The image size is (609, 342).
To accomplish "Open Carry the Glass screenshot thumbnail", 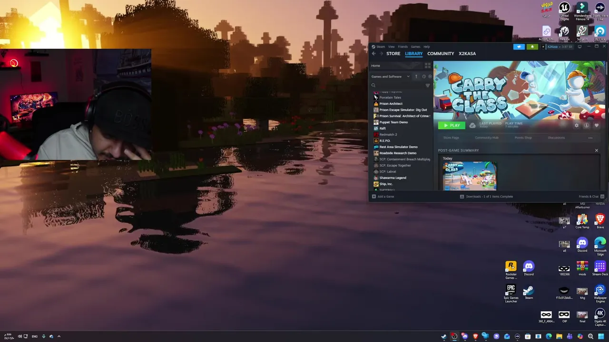I will click(469, 176).
